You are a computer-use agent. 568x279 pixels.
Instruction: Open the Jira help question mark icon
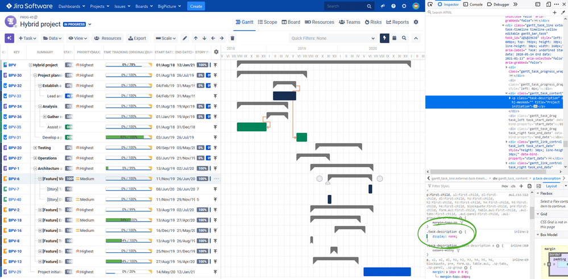pos(393,6)
